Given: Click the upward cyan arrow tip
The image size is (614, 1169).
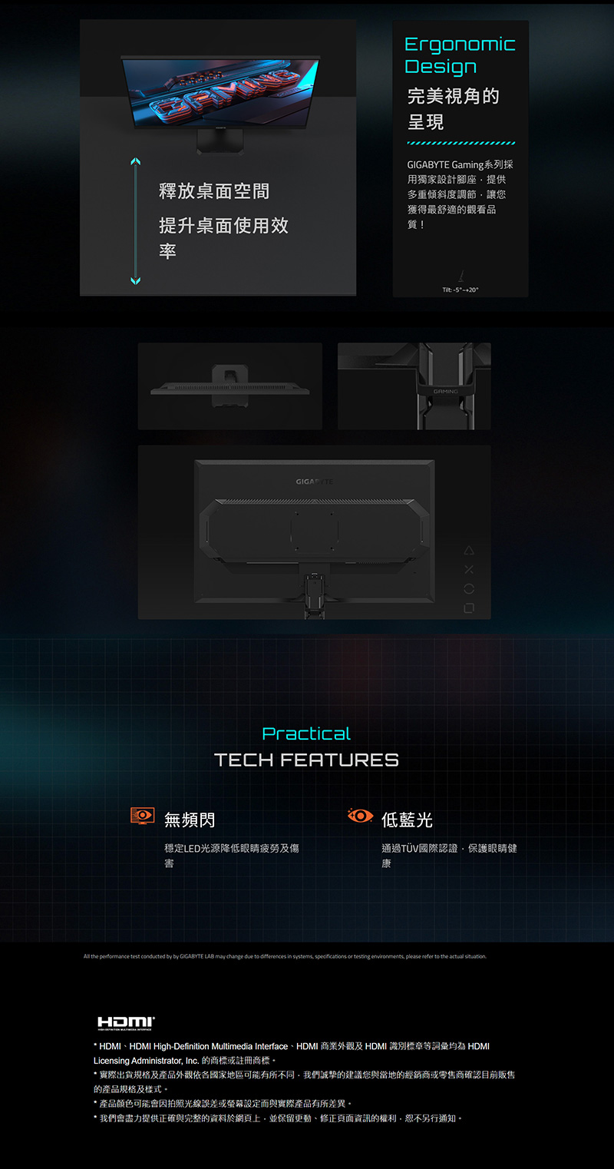Looking at the screenshot, I should pyautogui.click(x=136, y=161).
